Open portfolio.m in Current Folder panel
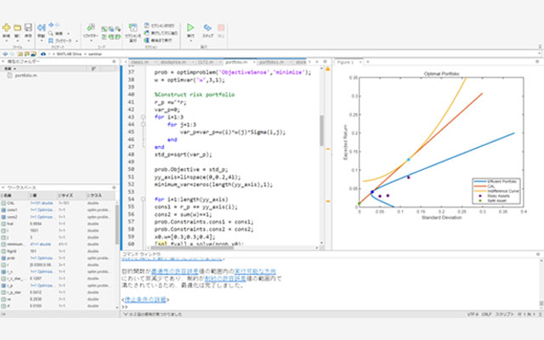 [x=24, y=75]
